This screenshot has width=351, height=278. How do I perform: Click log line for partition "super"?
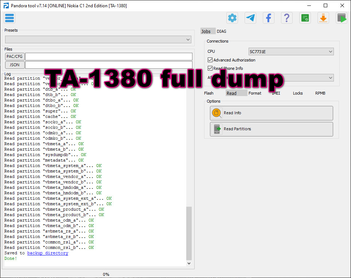coord(40,111)
